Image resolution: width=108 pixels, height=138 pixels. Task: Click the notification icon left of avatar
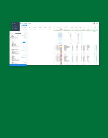(x=92, y=23)
